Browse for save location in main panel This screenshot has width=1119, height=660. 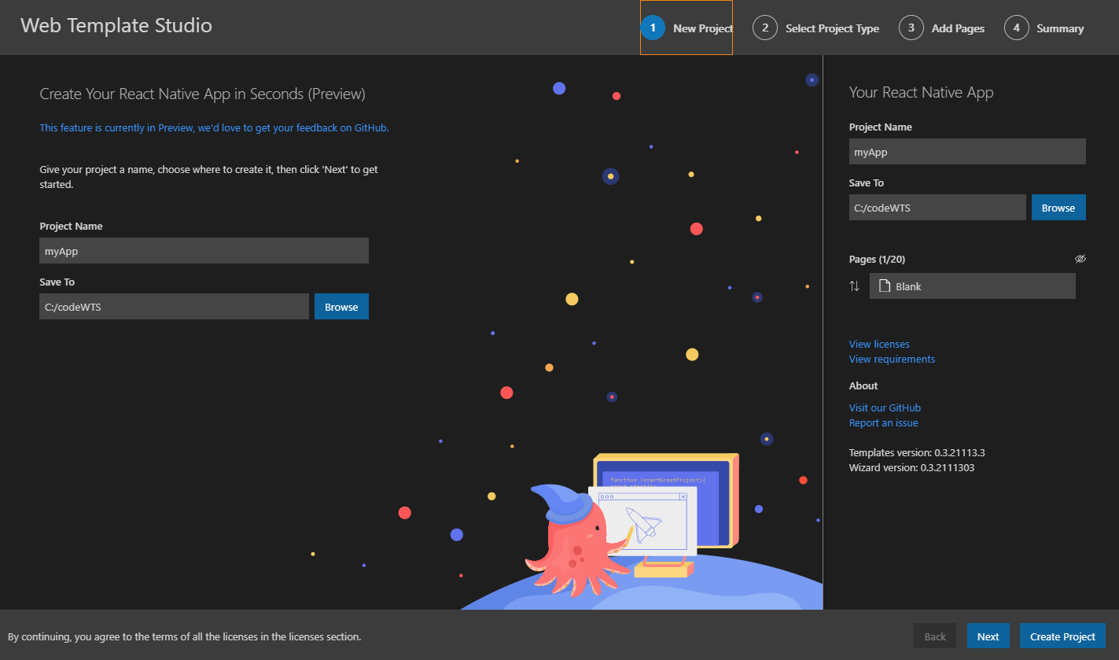coord(341,307)
